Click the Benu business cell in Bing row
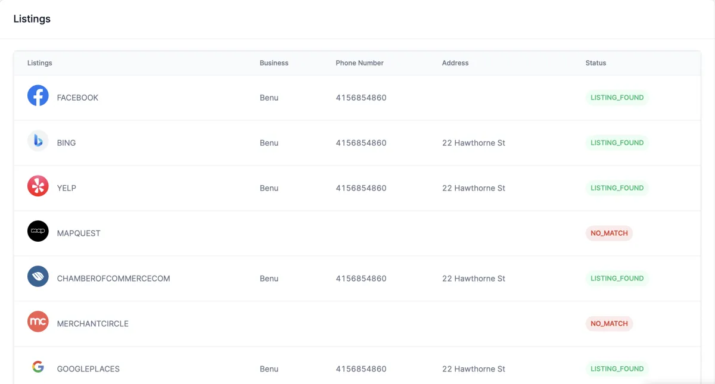Viewport: 715px width, 384px height. (269, 143)
